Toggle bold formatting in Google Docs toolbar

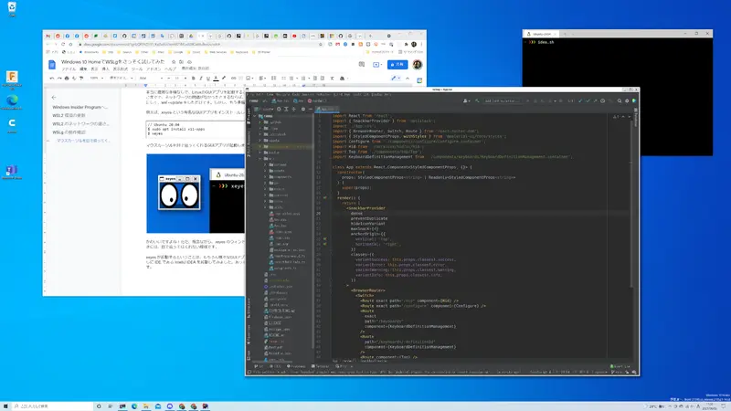[x=194, y=79]
